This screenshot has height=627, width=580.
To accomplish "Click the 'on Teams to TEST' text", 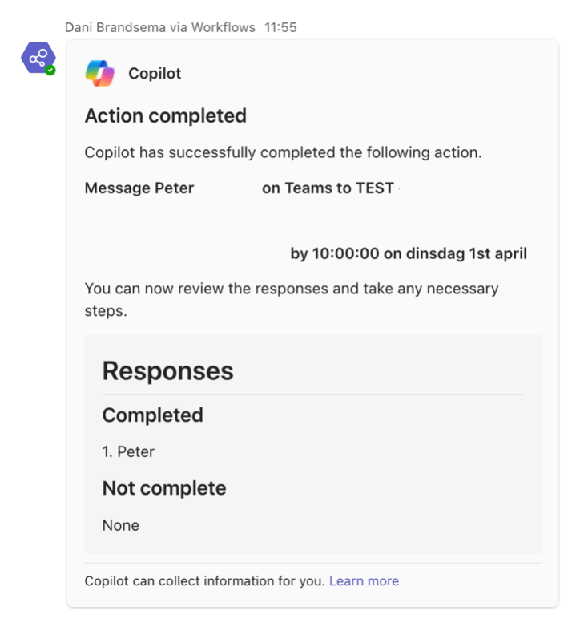I will (x=328, y=188).
